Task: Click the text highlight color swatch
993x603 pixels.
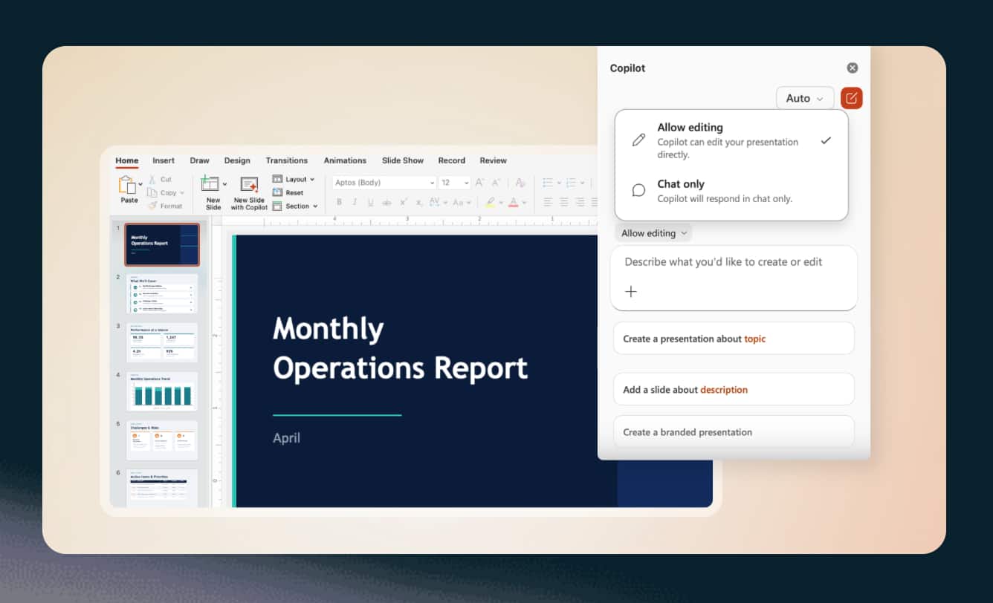Action: (491, 202)
